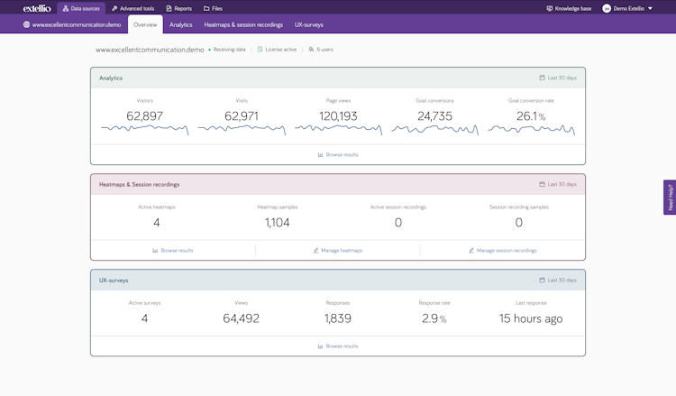Click the Manage session recordings link
Screen dimensions: 676x396
[x=506, y=251]
